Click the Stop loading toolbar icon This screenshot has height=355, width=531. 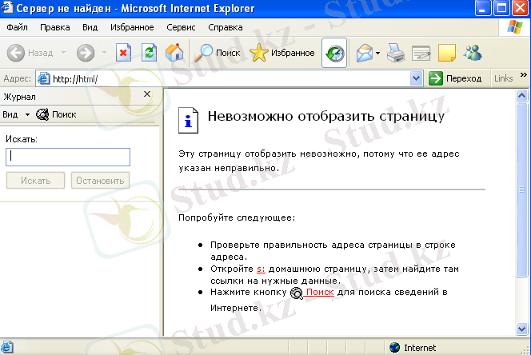point(123,54)
